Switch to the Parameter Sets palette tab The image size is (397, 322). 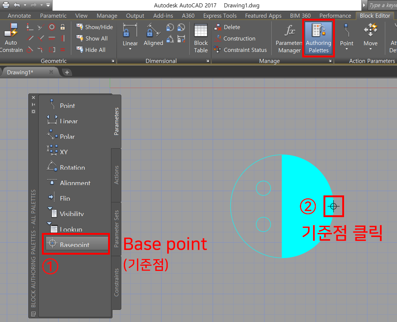click(116, 229)
